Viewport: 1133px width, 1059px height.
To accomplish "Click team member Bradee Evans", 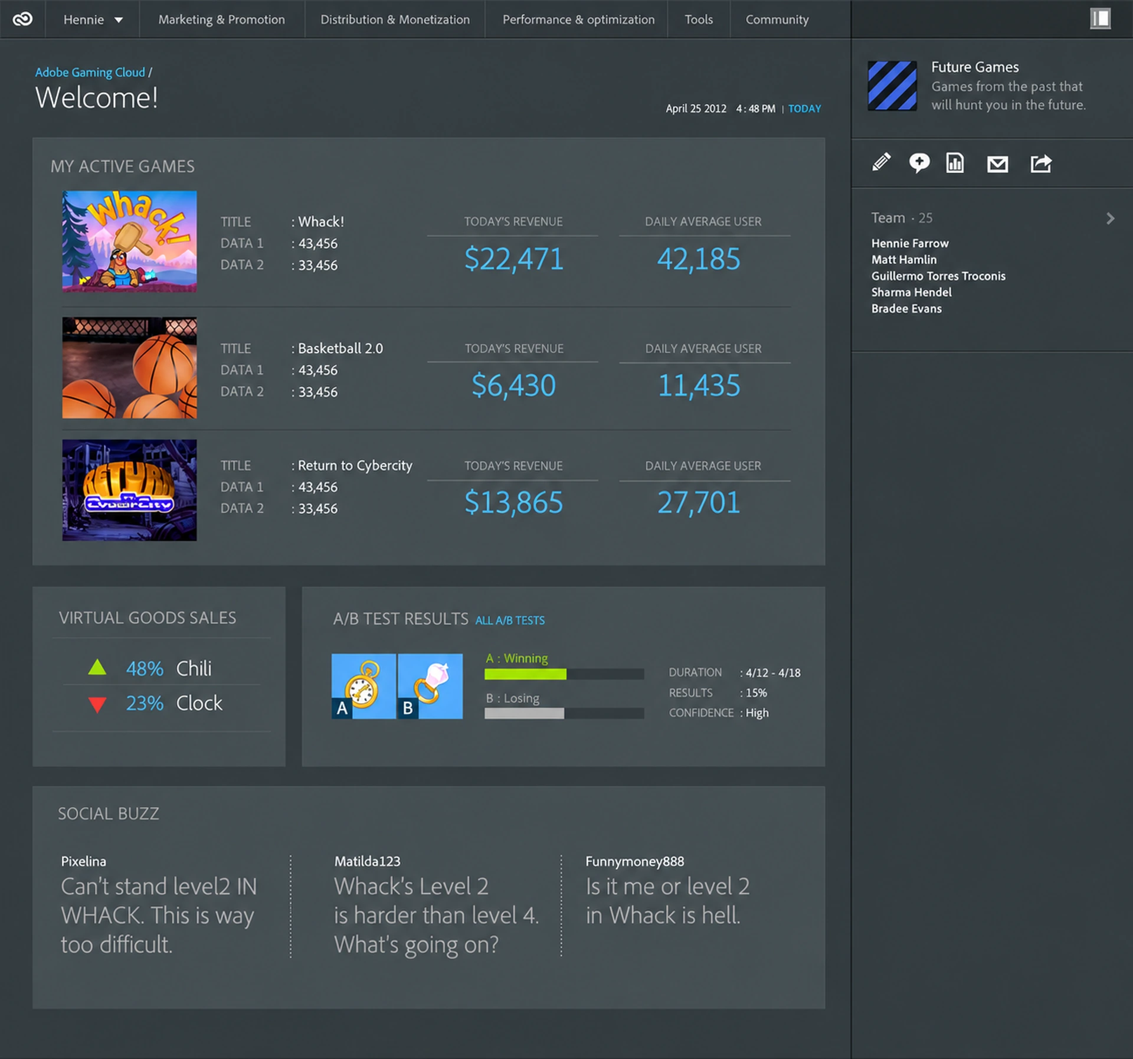I will [x=906, y=309].
